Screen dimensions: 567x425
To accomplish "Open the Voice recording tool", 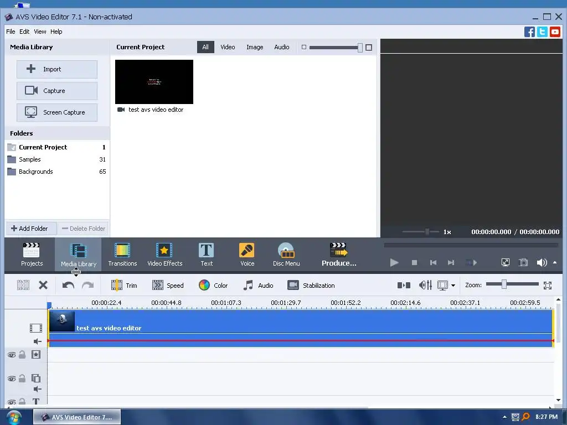I will [x=247, y=255].
